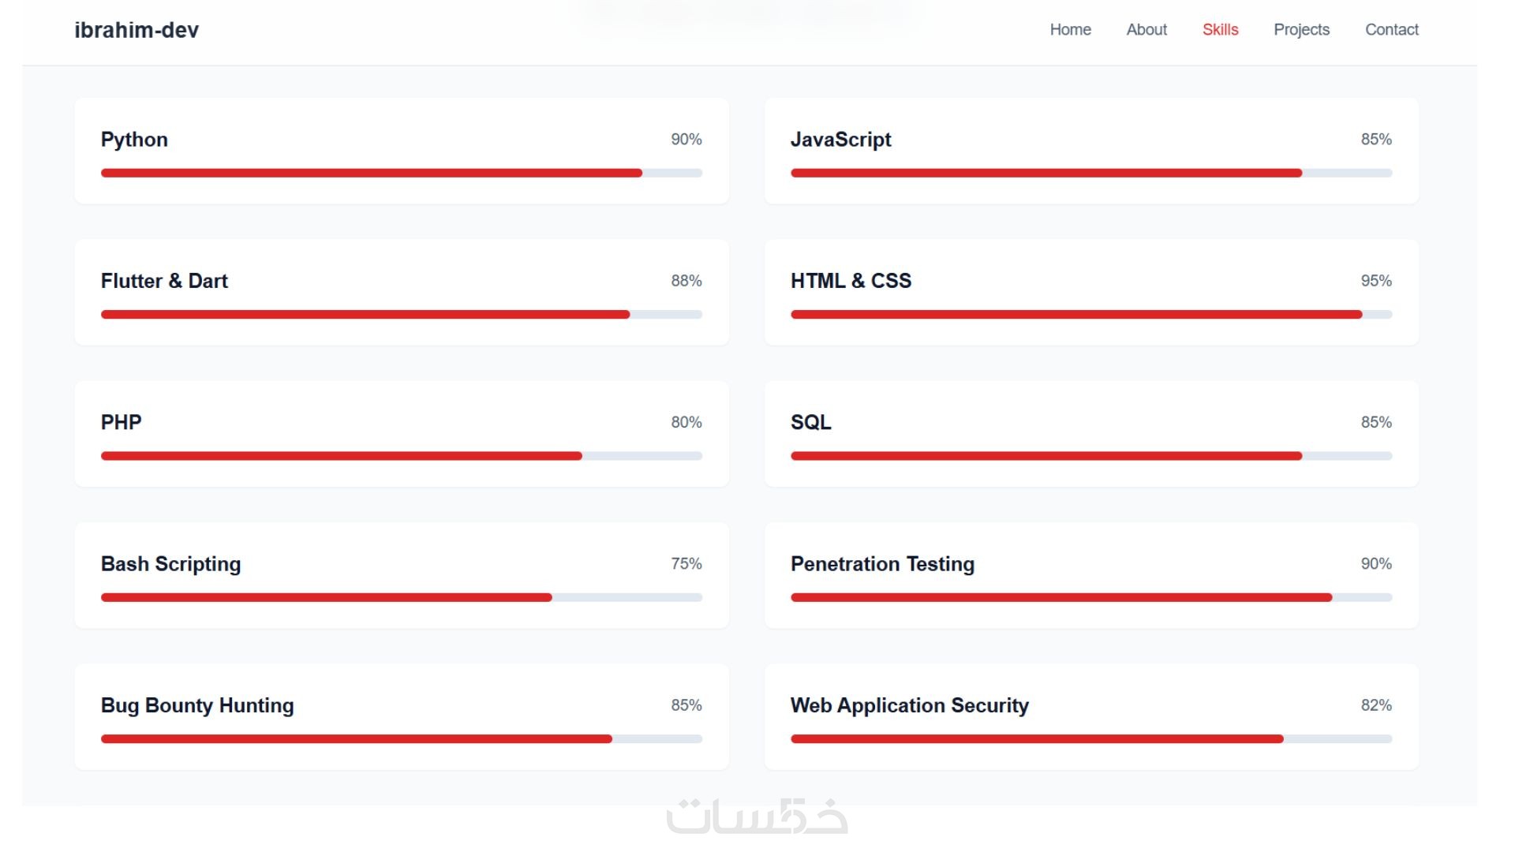Click the HTML & CSS progress bar

(x=1090, y=314)
